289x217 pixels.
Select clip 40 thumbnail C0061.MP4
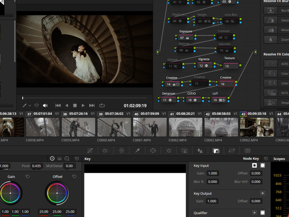(x=150, y=127)
